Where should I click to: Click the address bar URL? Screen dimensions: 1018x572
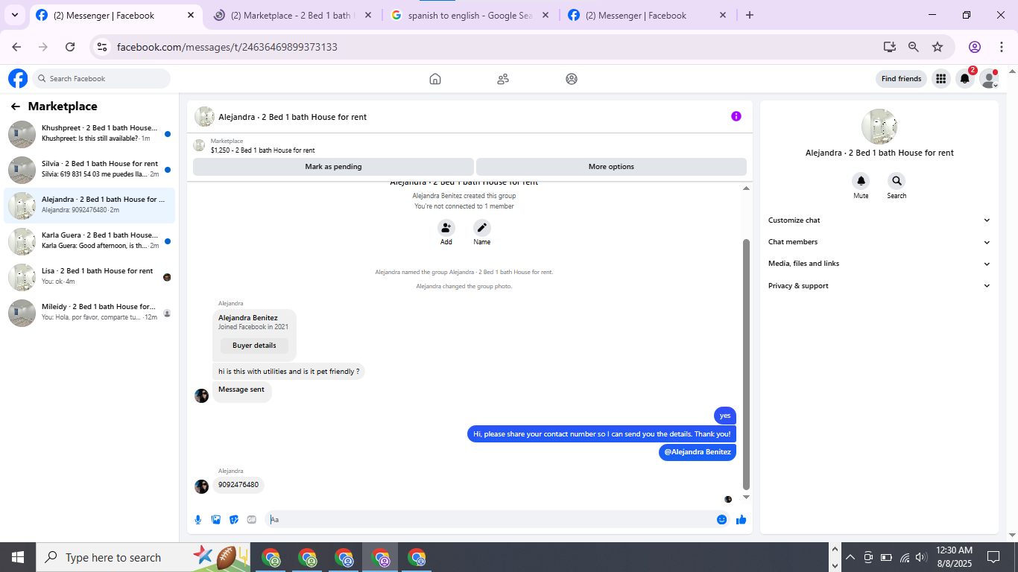click(227, 47)
